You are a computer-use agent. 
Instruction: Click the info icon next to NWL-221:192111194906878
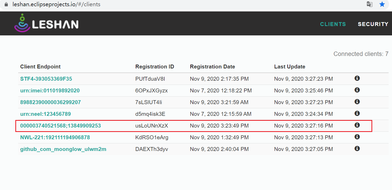[x=357, y=137]
